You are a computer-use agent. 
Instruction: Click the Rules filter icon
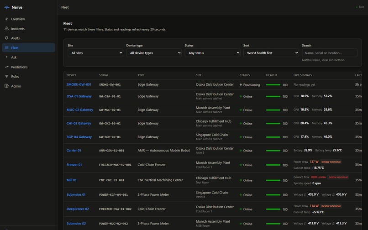click(6, 77)
